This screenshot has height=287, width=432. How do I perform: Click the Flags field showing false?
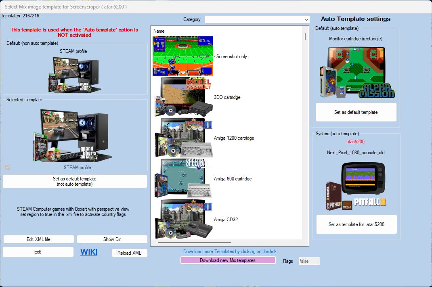309,261
